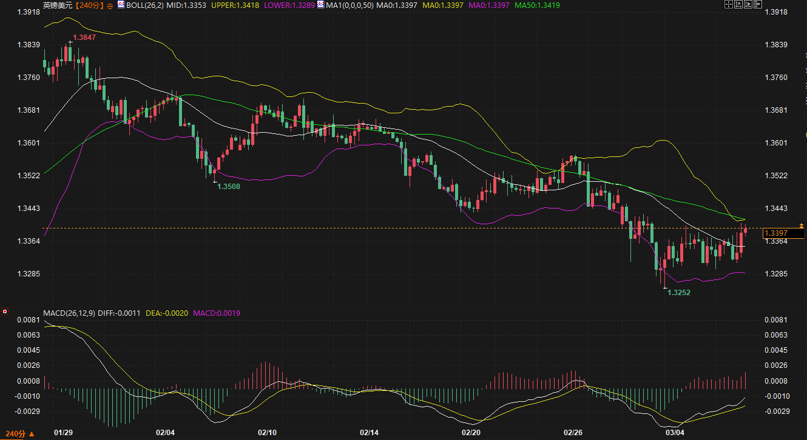Click the 02/20 date on the time axis
The width and height of the screenshot is (807, 440).
(471, 433)
